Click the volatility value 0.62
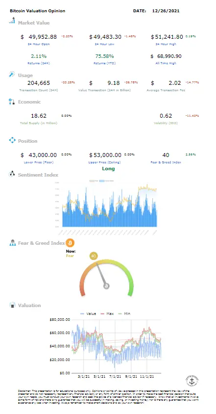Viewport: 216px width, 414px height. coord(166,116)
